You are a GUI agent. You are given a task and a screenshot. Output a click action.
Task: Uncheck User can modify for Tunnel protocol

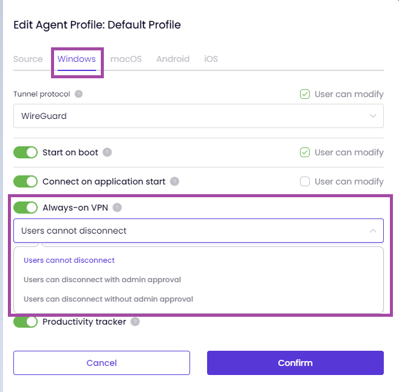305,94
